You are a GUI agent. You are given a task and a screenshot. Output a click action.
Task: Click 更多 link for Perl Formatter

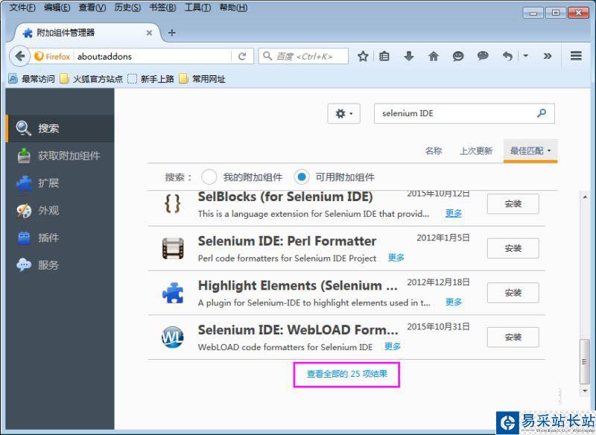(396, 258)
